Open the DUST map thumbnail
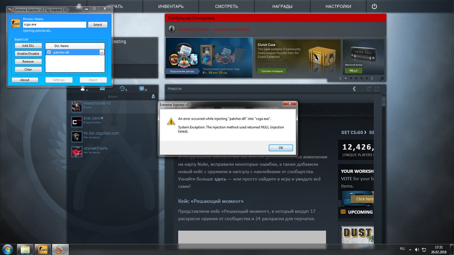Screen dimensions: 454x255 pos(358,235)
